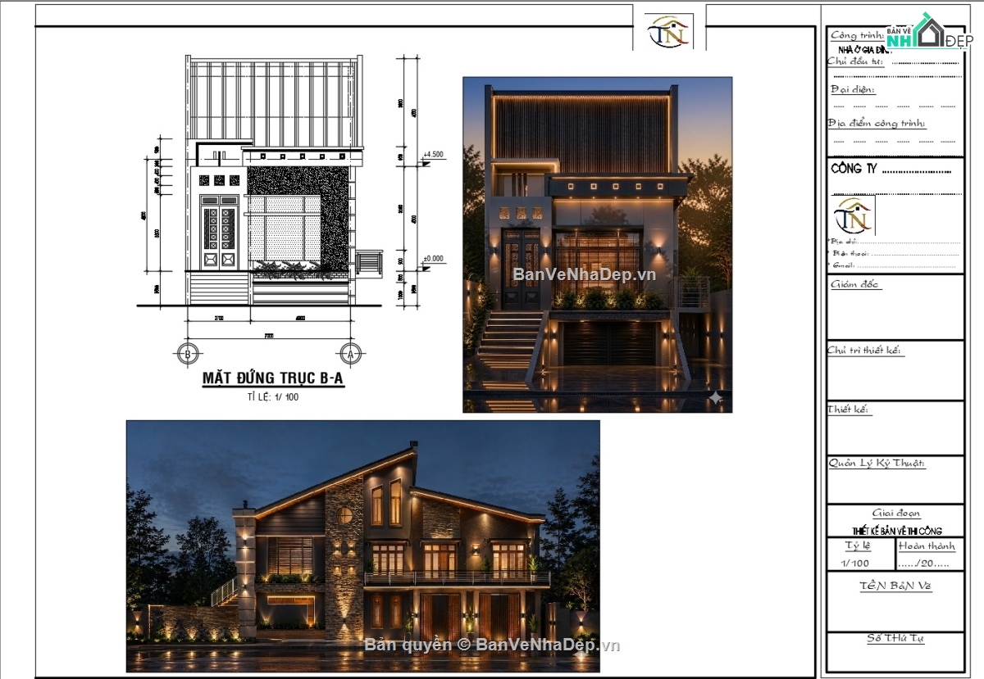The image size is (984, 679).
Task: Click the axis A circle marker
Action: click(351, 354)
